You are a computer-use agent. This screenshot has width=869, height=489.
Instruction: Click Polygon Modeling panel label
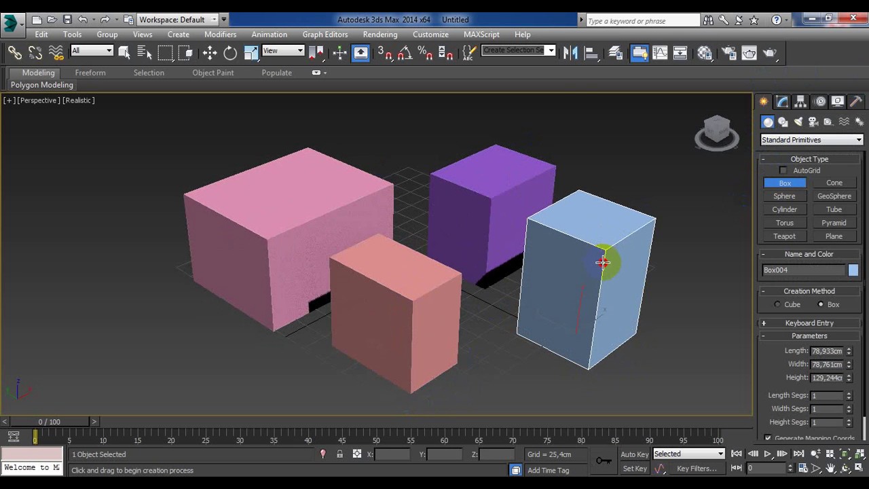[42, 85]
